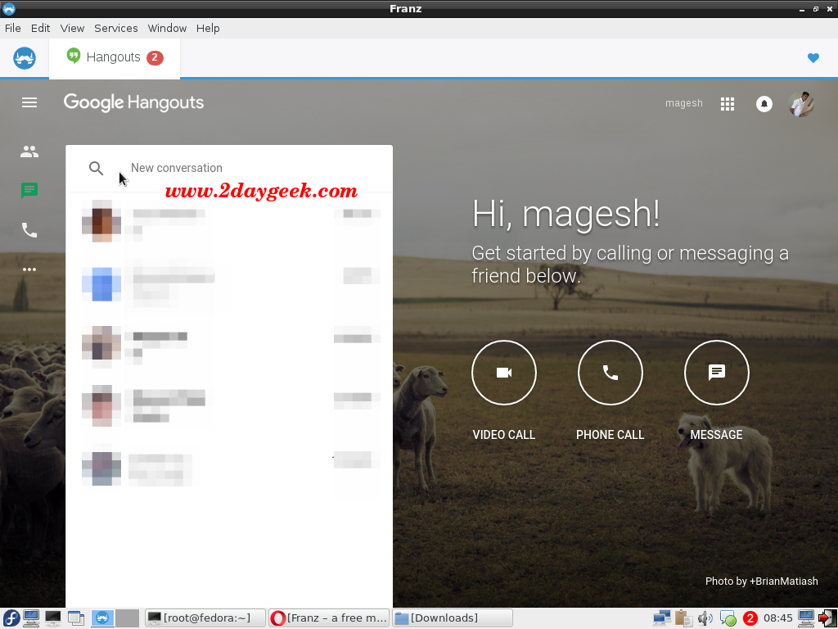Open the conversation with the blue avatar

click(229, 284)
